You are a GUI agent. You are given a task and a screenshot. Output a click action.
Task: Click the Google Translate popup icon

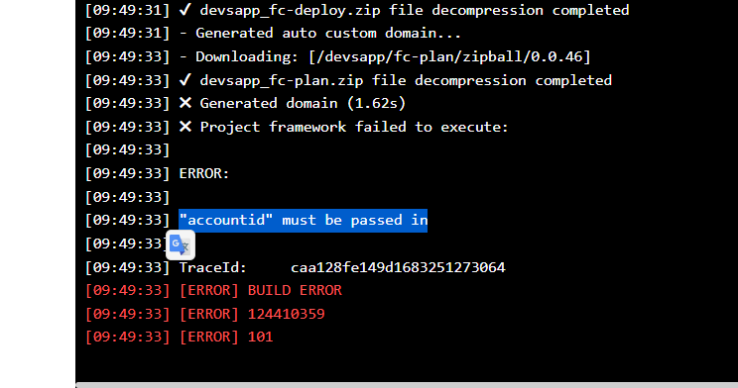[x=181, y=244]
